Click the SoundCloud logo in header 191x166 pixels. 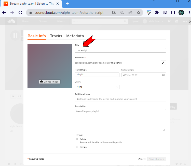[11, 21]
